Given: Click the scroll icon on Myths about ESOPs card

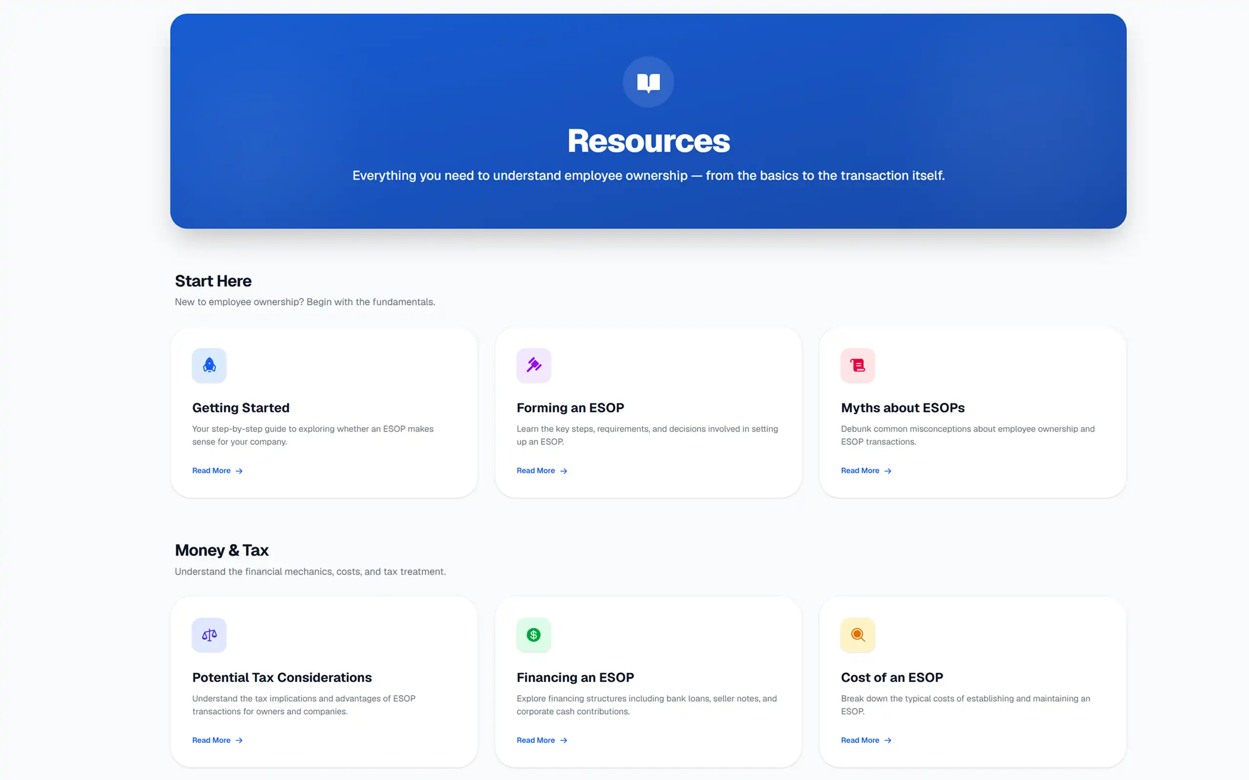Looking at the screenshot, I should tap(858, 365).
